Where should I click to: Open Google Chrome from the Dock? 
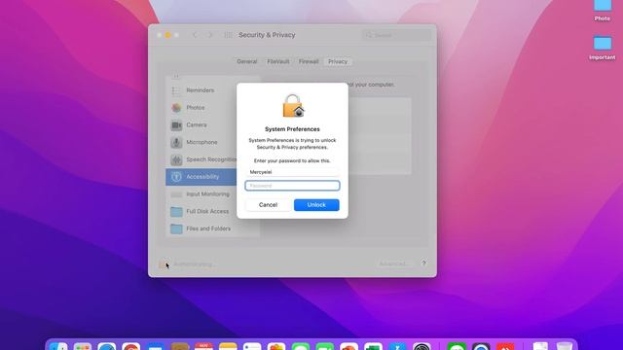tap(131, 346)
